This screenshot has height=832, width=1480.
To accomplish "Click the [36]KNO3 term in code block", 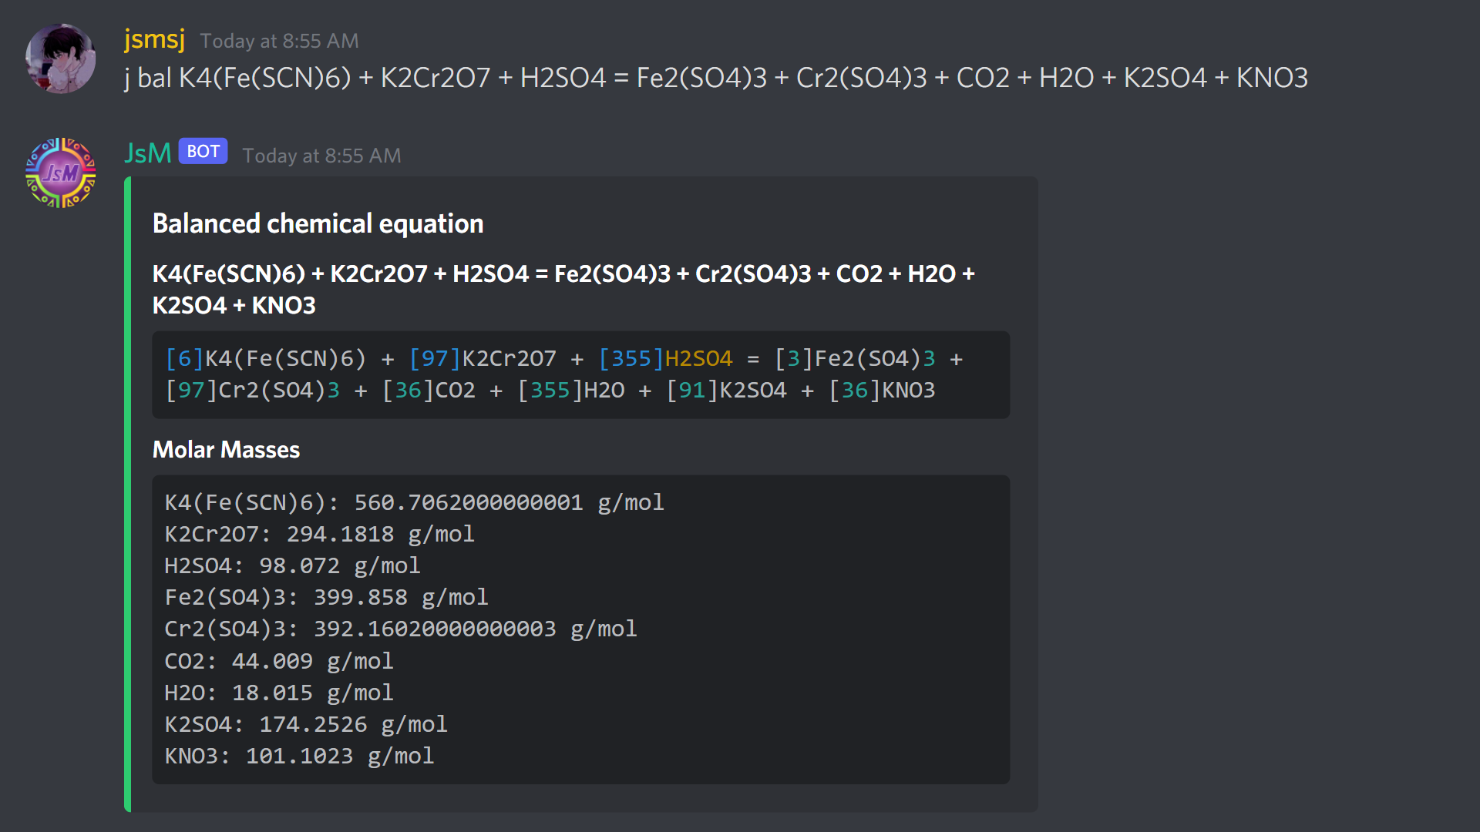I will point(882,390).
